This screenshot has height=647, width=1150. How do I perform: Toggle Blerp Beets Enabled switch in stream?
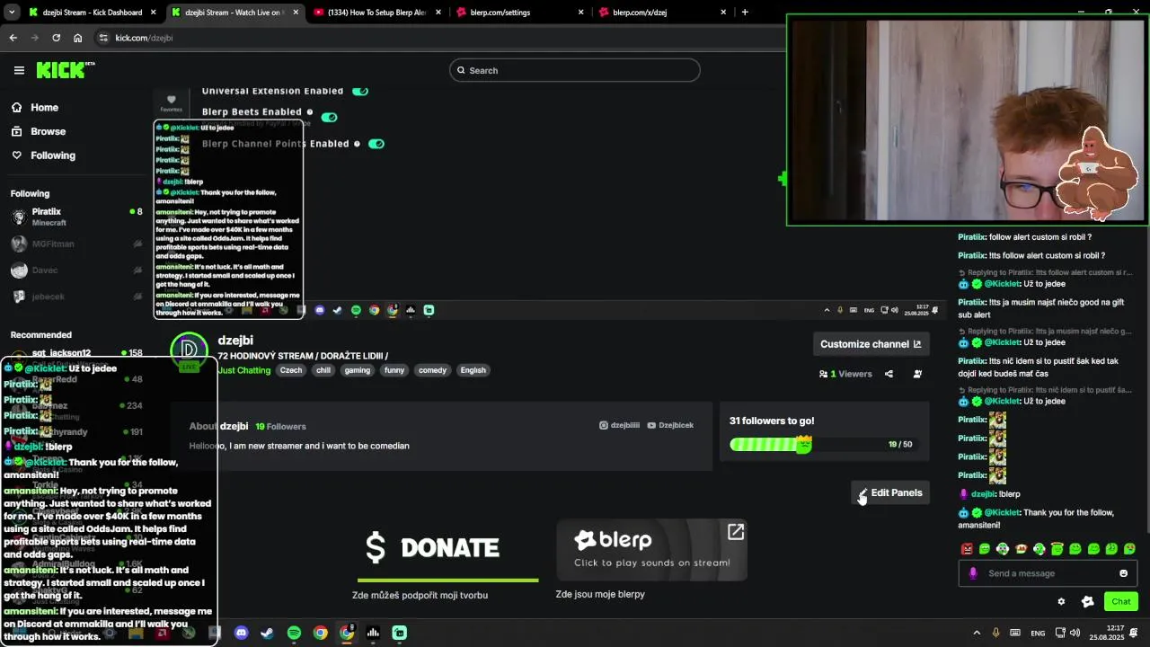pyautogui.click(x=329, y=117)
